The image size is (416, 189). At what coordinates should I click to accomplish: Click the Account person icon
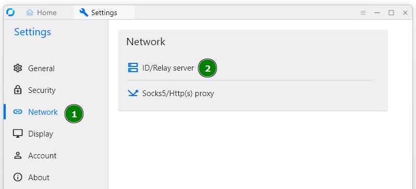click(x=18, y=155)
